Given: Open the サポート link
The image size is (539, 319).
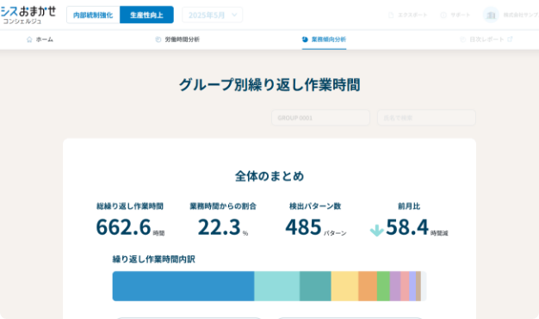Looking at the screenshot, I should [x=455, y=15].
